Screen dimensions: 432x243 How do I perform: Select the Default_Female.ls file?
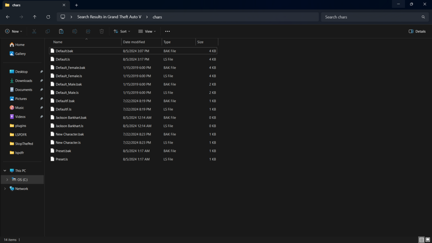pos(133,76)
